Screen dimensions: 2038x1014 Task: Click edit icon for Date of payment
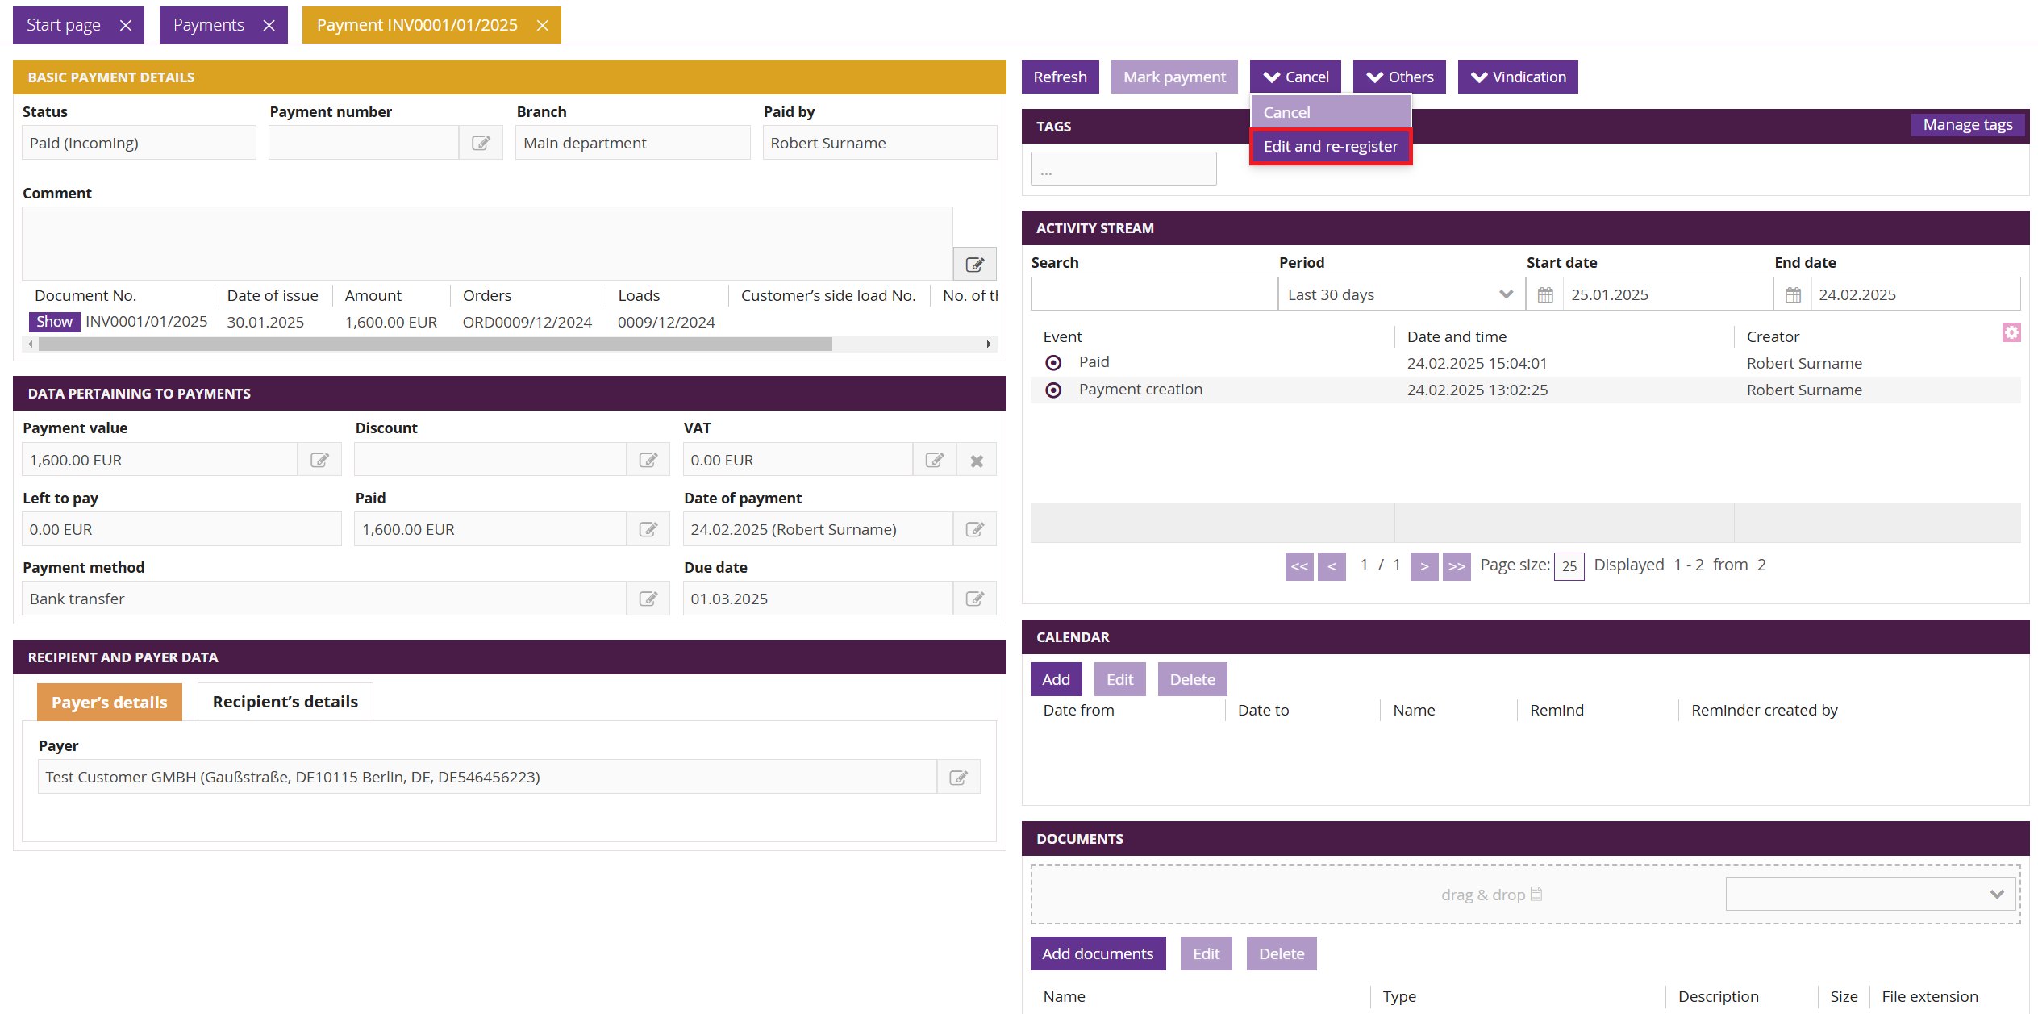[974, 529]
